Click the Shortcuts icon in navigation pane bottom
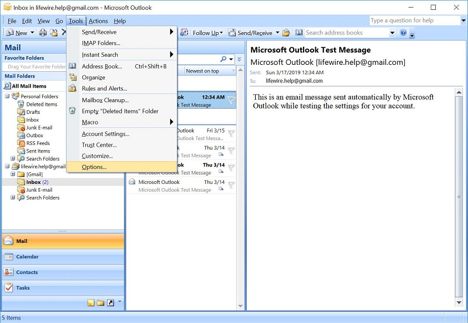 111,303
